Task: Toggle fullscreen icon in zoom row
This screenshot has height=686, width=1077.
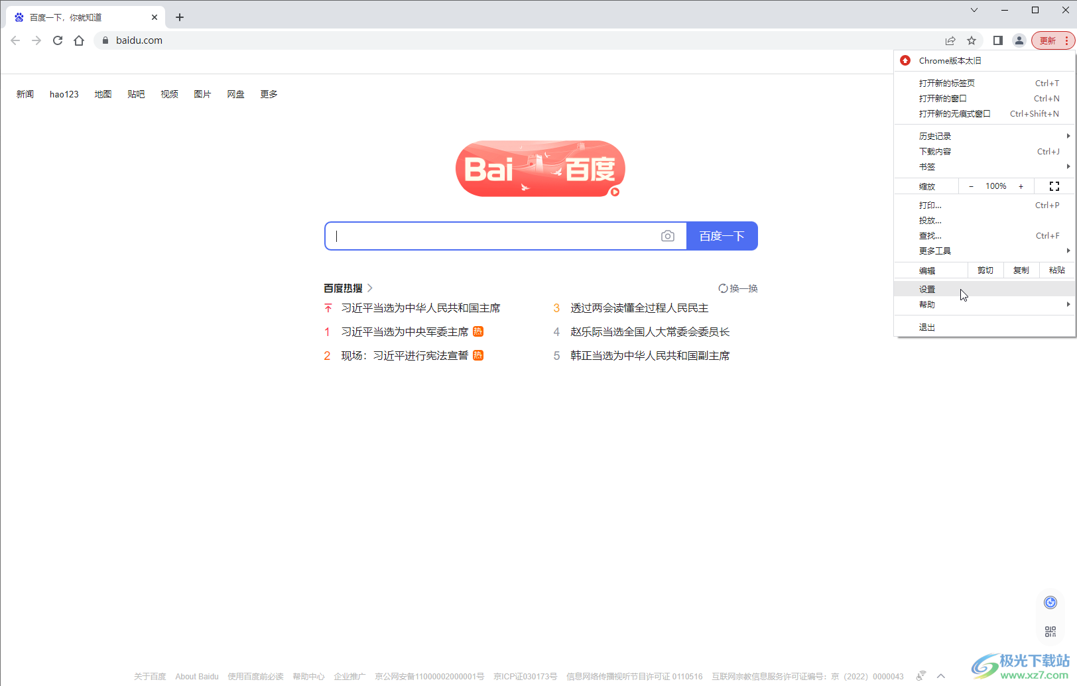Action: tap(1054, 186)
